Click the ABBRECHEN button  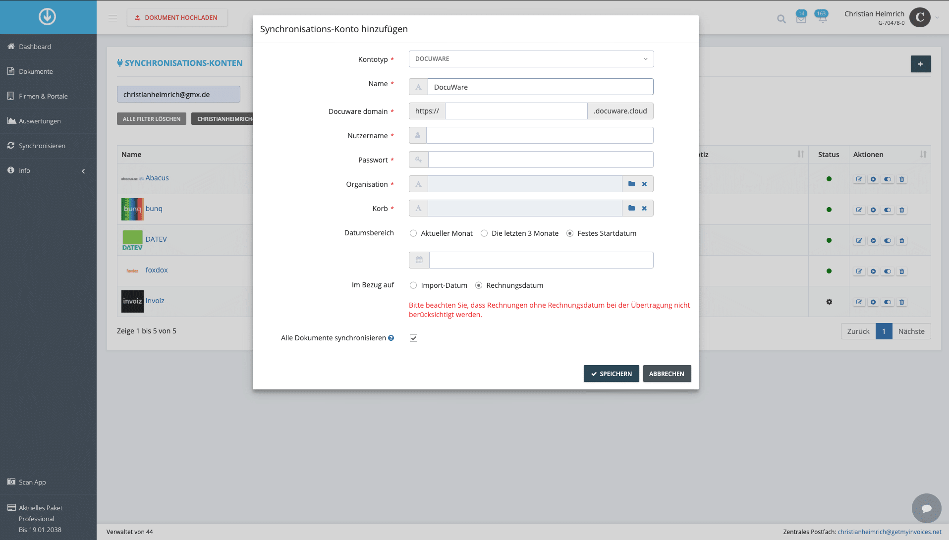coord(667,374)
